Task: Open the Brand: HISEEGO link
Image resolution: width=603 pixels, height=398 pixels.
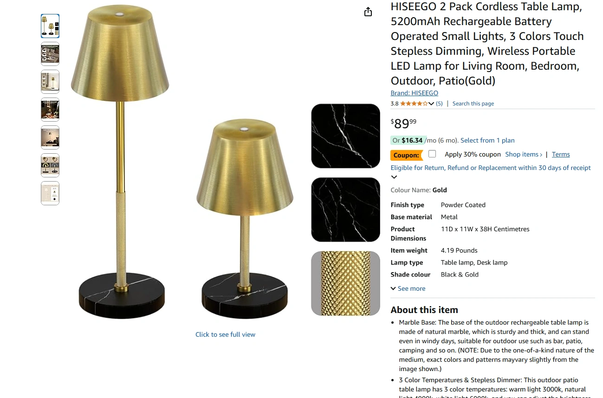Action: [414, 93]
